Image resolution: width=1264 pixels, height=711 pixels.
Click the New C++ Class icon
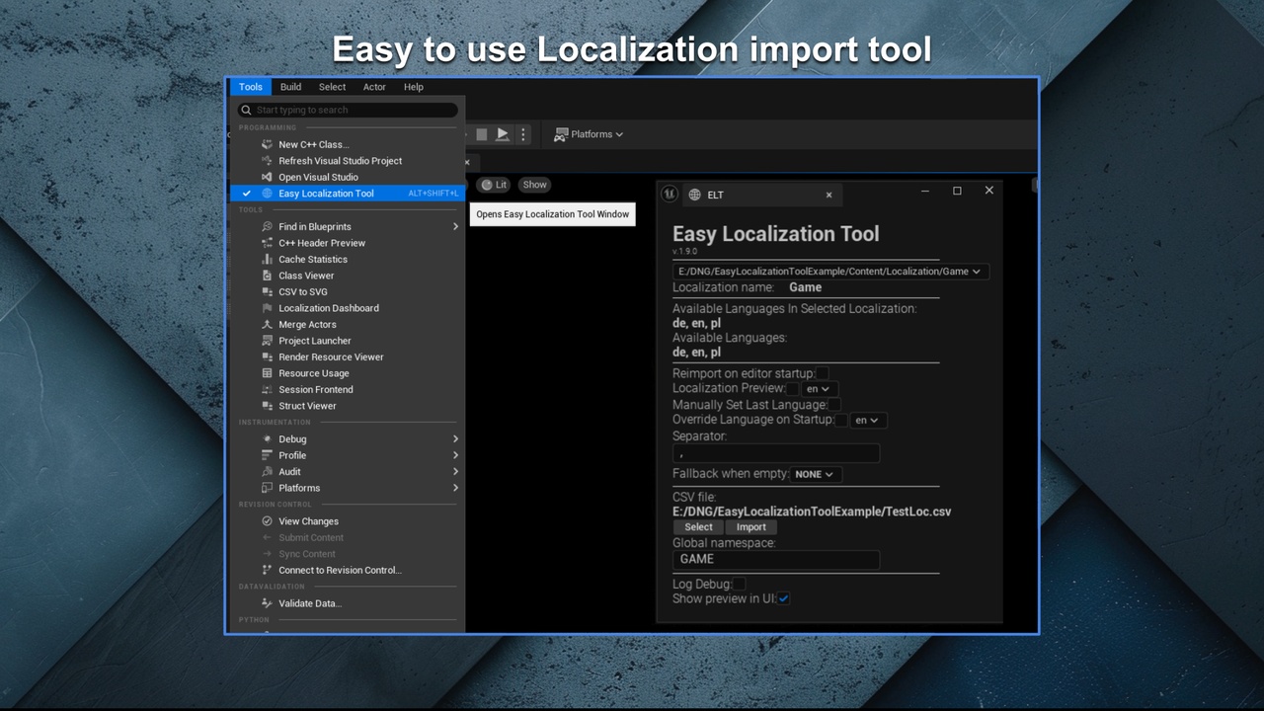point(267,144)
